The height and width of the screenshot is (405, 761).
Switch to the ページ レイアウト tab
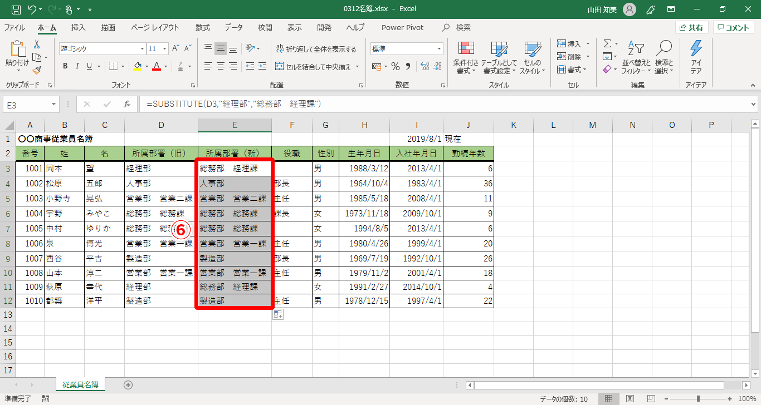pos(155,27)
